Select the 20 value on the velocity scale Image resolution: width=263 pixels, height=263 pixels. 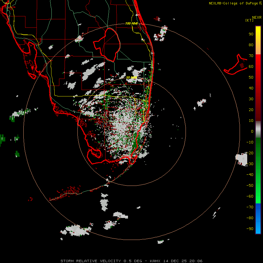pyautogui.click(x=251, y=110)
